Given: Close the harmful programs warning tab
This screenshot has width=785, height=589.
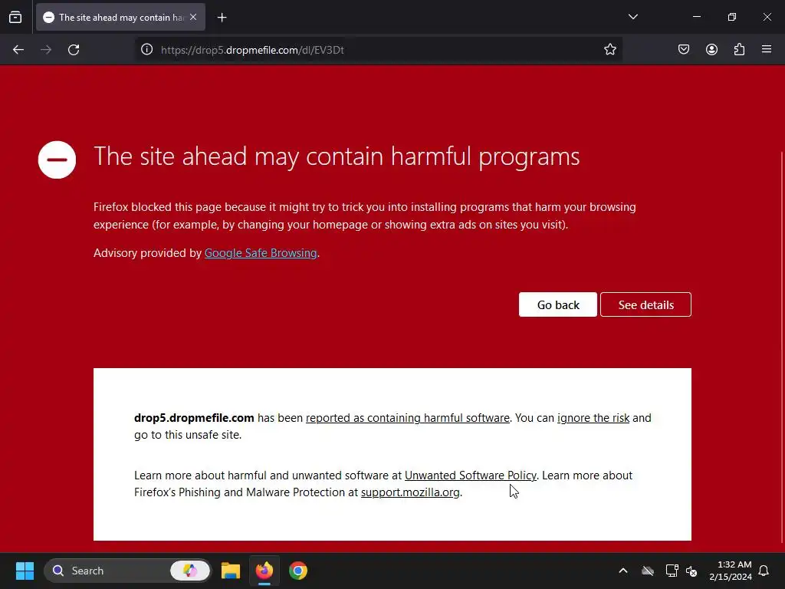Looking at the screenshot, I should 193,17.
